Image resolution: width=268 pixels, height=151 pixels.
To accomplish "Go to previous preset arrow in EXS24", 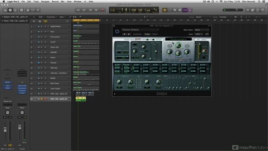I will (x=124, y=34).
